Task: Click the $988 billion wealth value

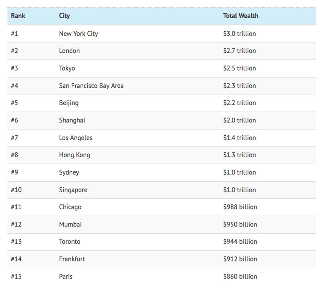Action: (x=240, y=207)
